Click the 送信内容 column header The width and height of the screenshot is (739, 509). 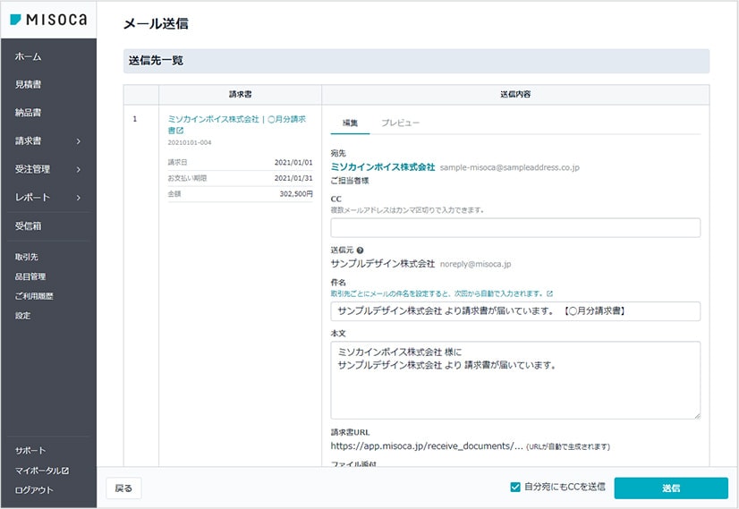point(515,94)
